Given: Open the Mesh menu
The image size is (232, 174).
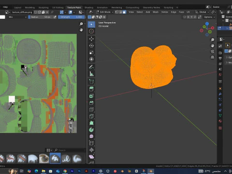Looking at the screenshot, I should point(156,12).
